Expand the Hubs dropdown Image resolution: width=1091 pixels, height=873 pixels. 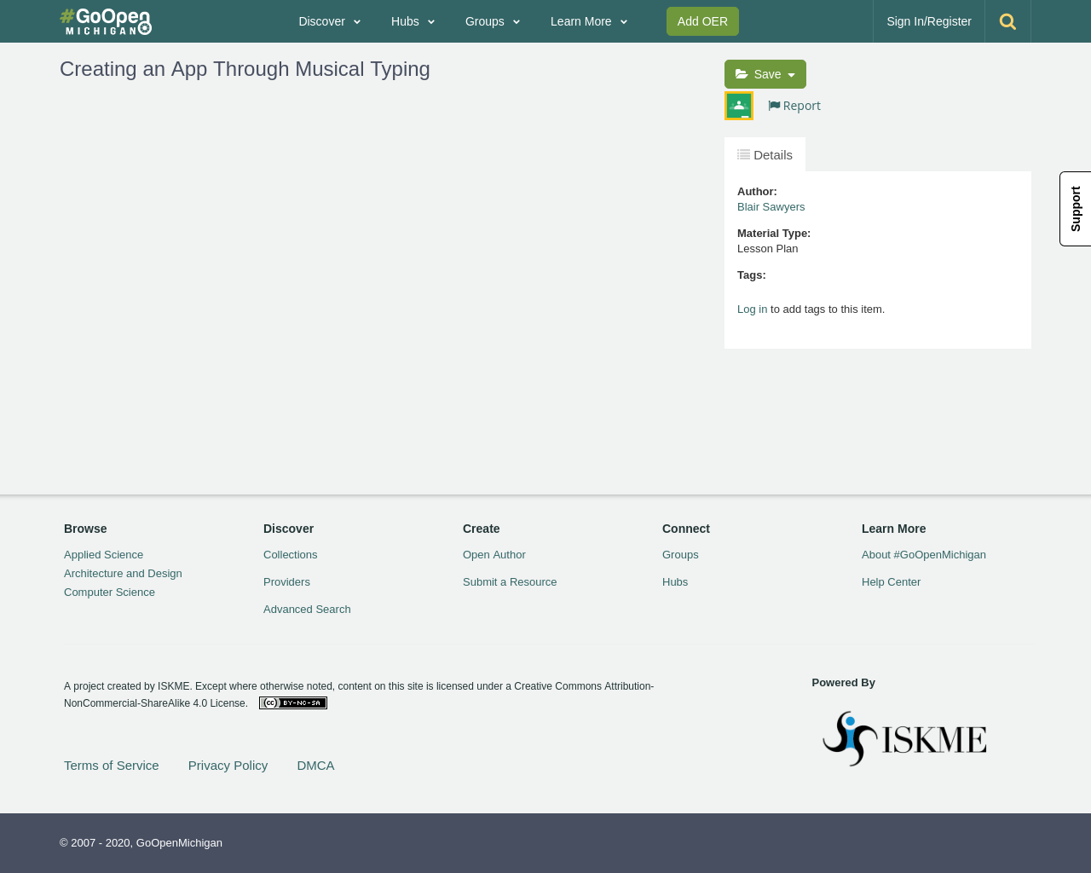click(413, 21)
